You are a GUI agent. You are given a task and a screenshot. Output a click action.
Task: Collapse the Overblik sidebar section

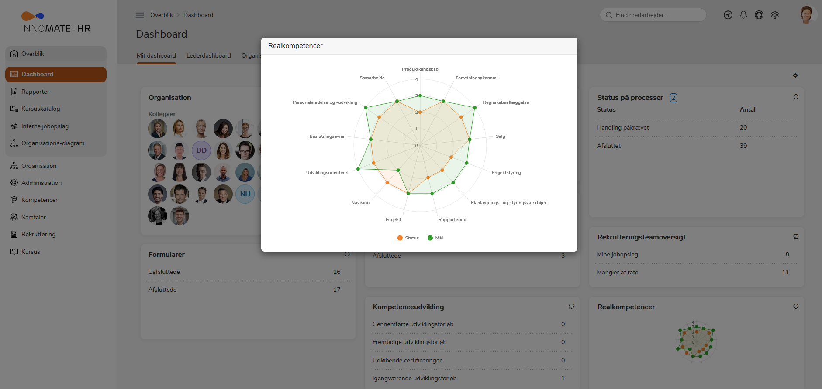(56, 54)
